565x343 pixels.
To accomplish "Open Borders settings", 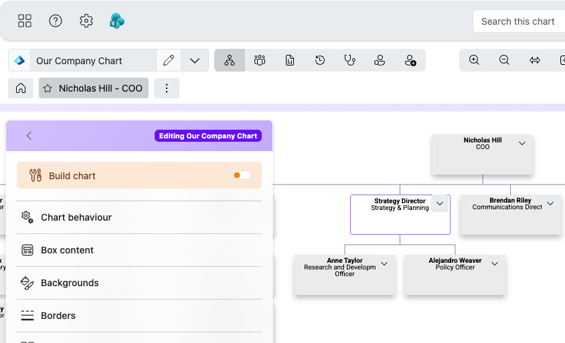I will [139, 316].
